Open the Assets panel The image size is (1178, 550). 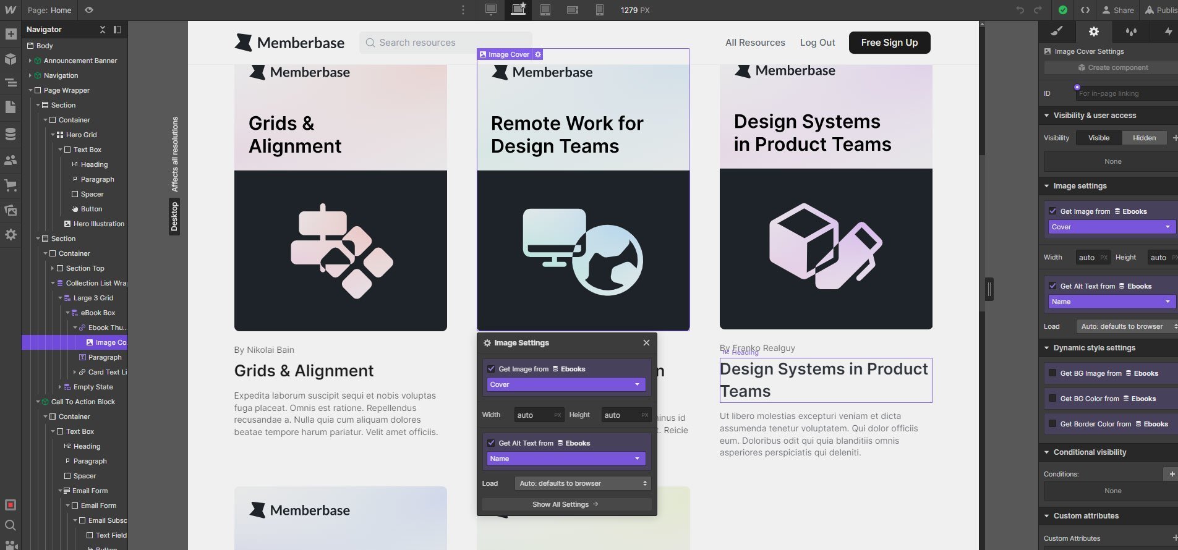coord(11,210)
